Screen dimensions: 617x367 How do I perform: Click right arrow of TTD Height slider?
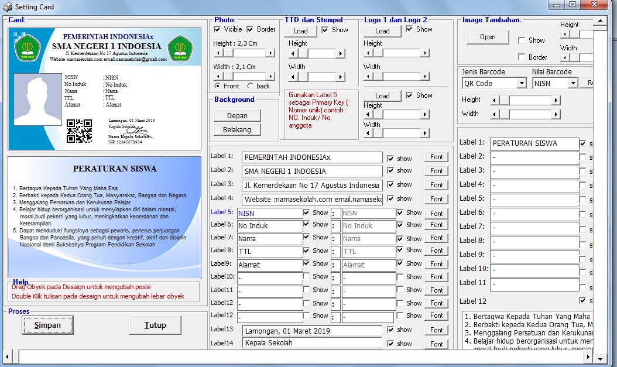(x=341, y=53)
